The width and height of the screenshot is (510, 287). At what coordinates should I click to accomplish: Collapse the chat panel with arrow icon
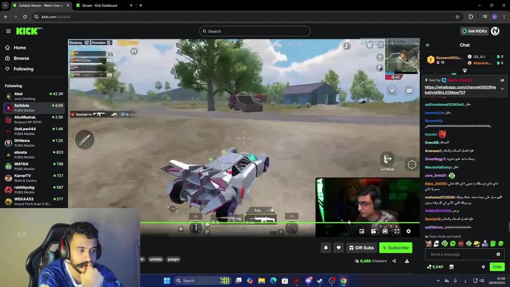pyautogui.click(x=428, y=45)
